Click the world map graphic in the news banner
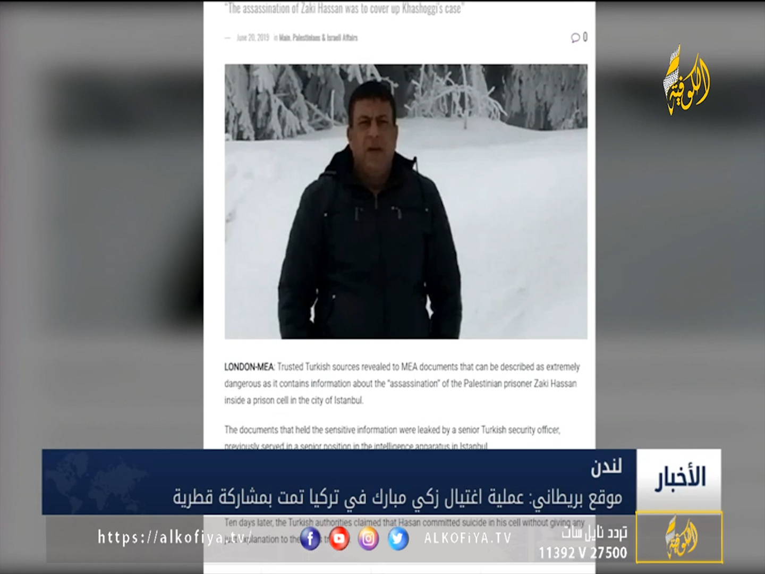The width and height of the screenshot is (765, 574). pos(96,481)
